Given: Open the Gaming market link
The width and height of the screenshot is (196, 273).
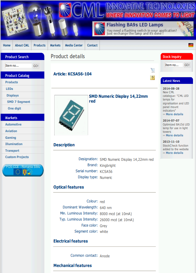Looking at the screenshot, I should click(x=11, y=138).
